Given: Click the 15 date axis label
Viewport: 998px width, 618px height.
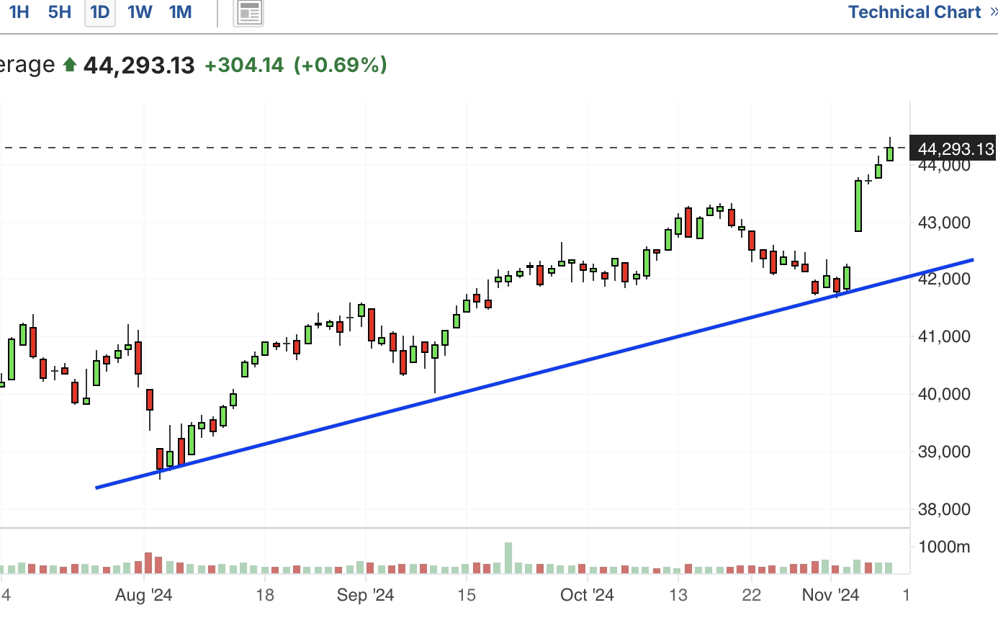Looking at the screenshot, I should (467, 596).
